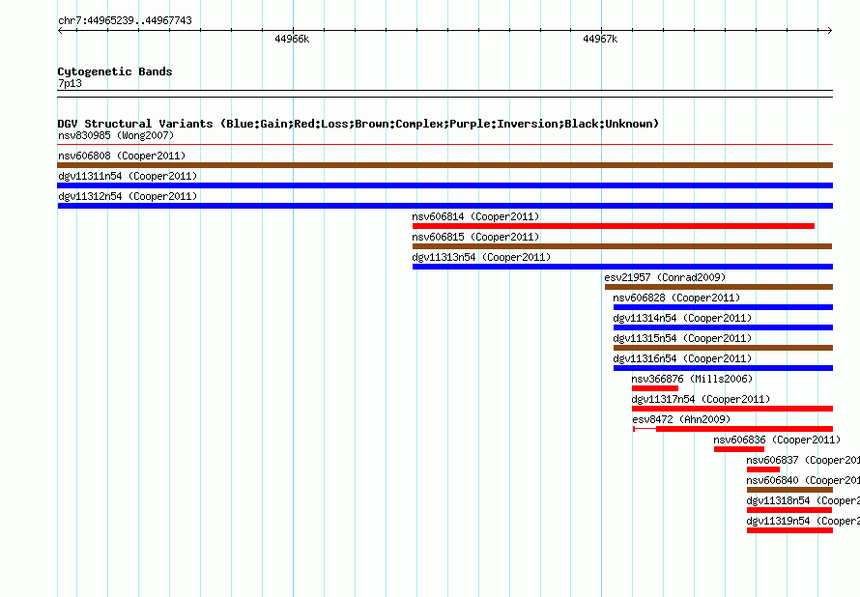Viewport: 860px width, 597px height.
Task: Open dgv11313n54 (Cooper2011) variant label
Action: click(481, 257)
